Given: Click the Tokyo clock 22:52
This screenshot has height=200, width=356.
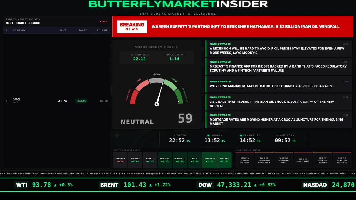Looking at the screenshot, I should click(x=177, y=141).
